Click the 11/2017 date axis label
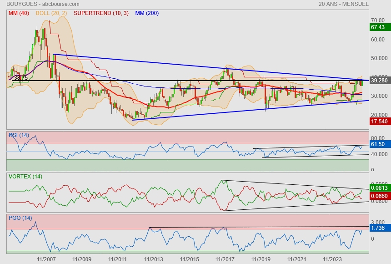The width and height of the screenshot is (391, 264). coord(225,259)
